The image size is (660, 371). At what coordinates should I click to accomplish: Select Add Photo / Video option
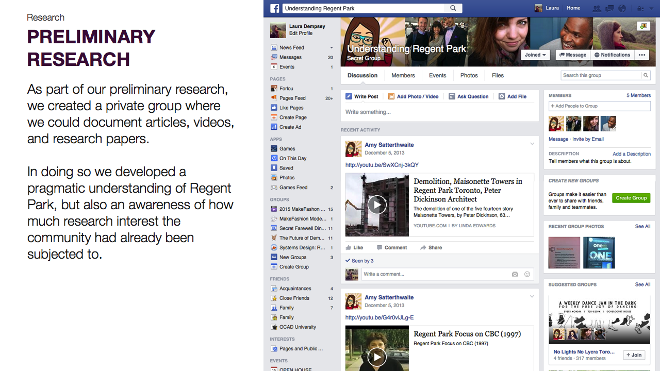click(414, 96)
